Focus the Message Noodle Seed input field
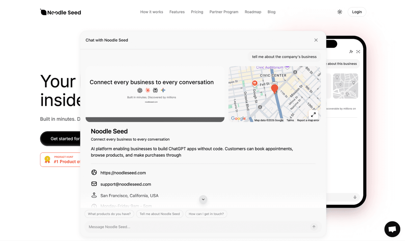Image resolution: width=405 pixels, height=241 pixels. pos(196,227)
